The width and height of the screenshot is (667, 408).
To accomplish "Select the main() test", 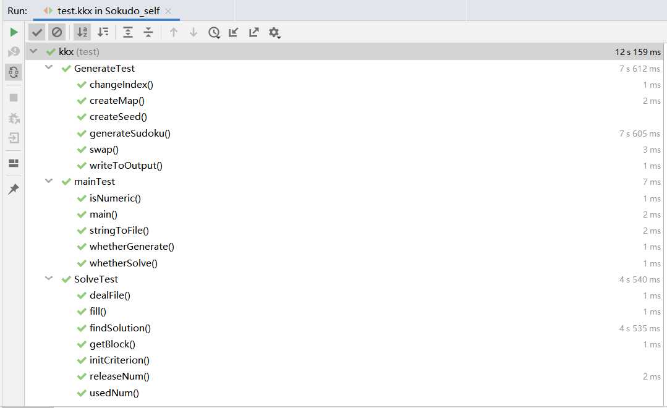I will pos(344,215).
